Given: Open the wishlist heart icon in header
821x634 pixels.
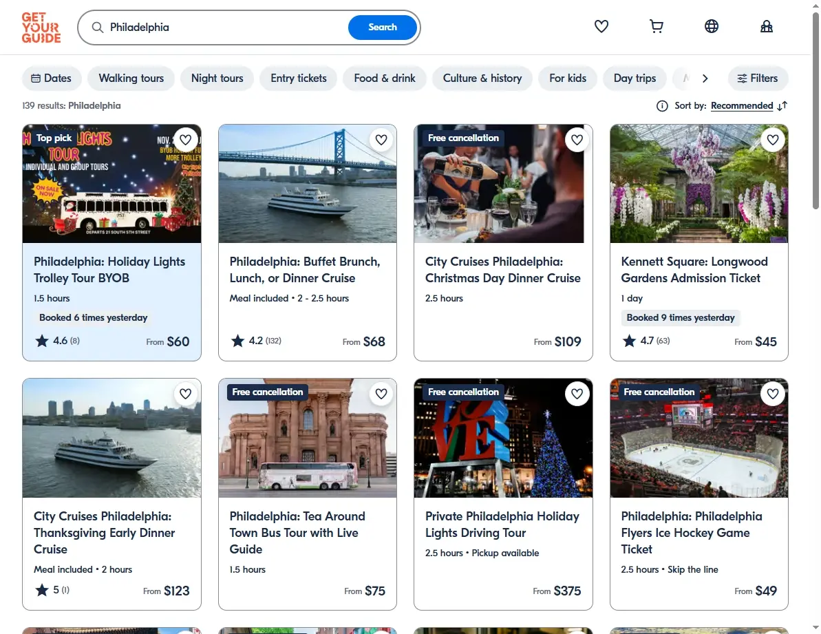Looking at the screenshot, I should [x=601, y=26].
